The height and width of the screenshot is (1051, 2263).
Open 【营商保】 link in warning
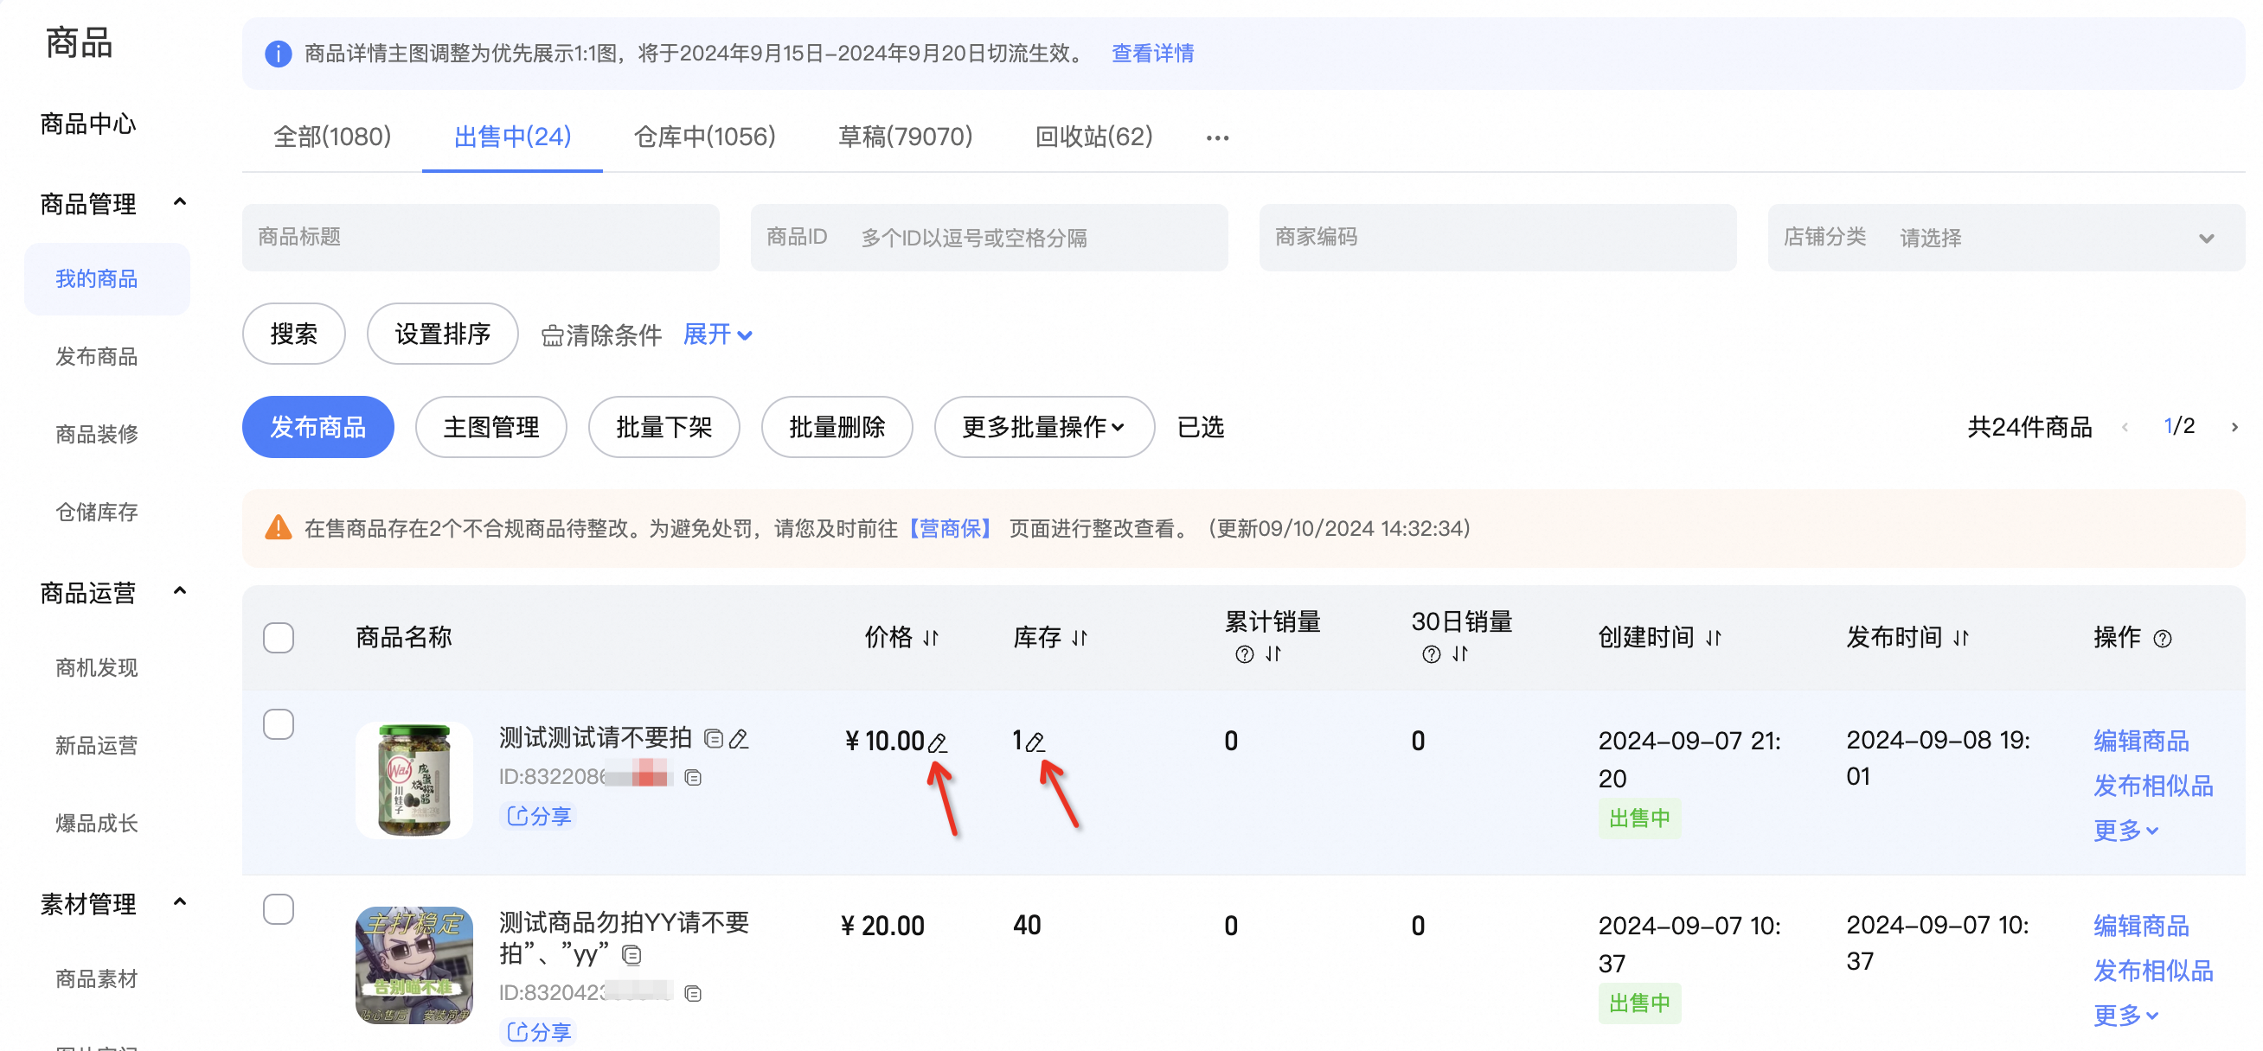[951, 529]
